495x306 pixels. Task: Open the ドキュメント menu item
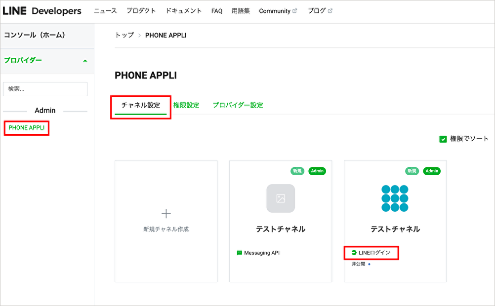(x=184, y=11)
